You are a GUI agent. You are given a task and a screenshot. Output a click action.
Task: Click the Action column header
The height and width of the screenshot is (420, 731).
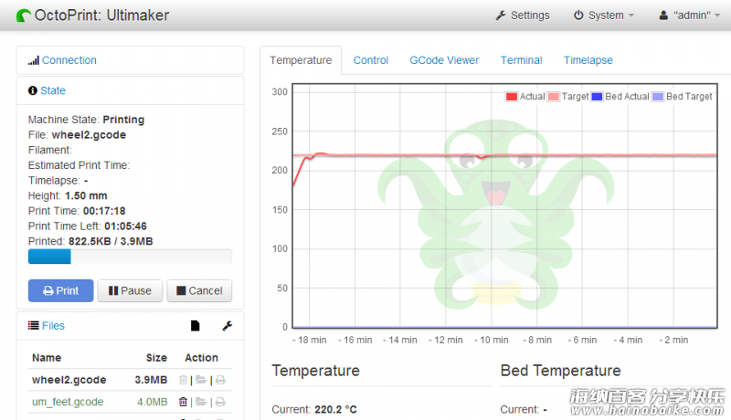[x=201, y=358]
